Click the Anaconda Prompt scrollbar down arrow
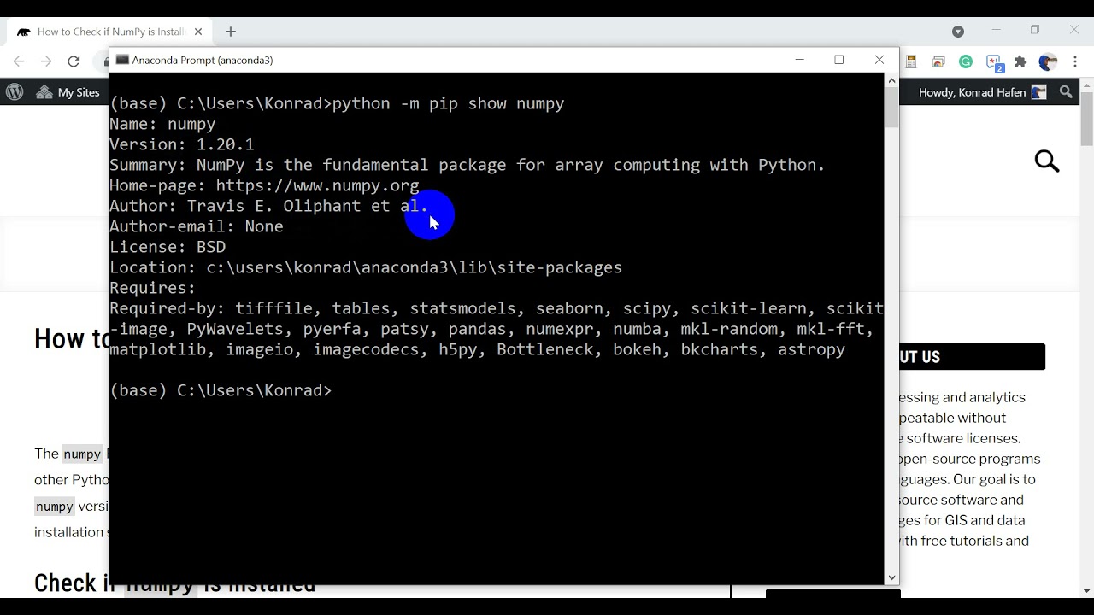Screen dimensions: 1094x615 [892, 577]
